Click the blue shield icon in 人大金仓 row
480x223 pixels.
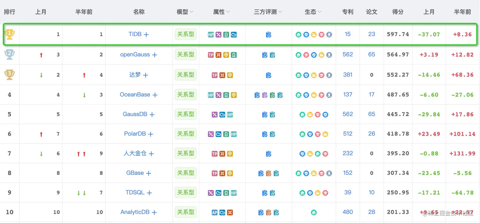tap(302, 154)
